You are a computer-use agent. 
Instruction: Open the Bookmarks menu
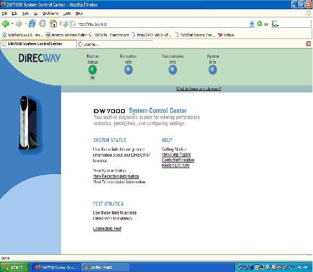(50, 14)
